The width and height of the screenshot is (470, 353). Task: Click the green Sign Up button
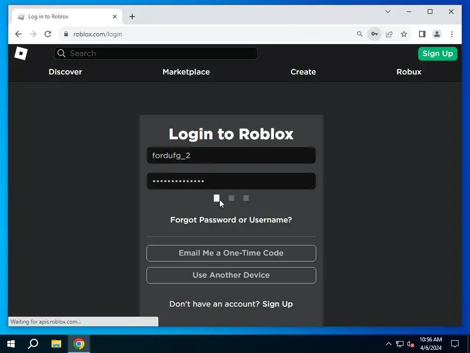click(437, 54)
